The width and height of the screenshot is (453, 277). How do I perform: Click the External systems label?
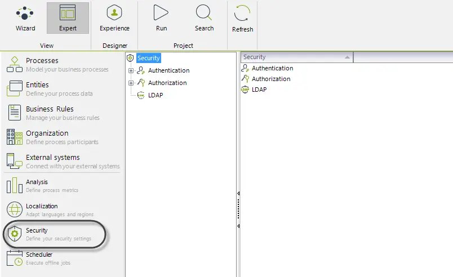(x=53, y=158)
